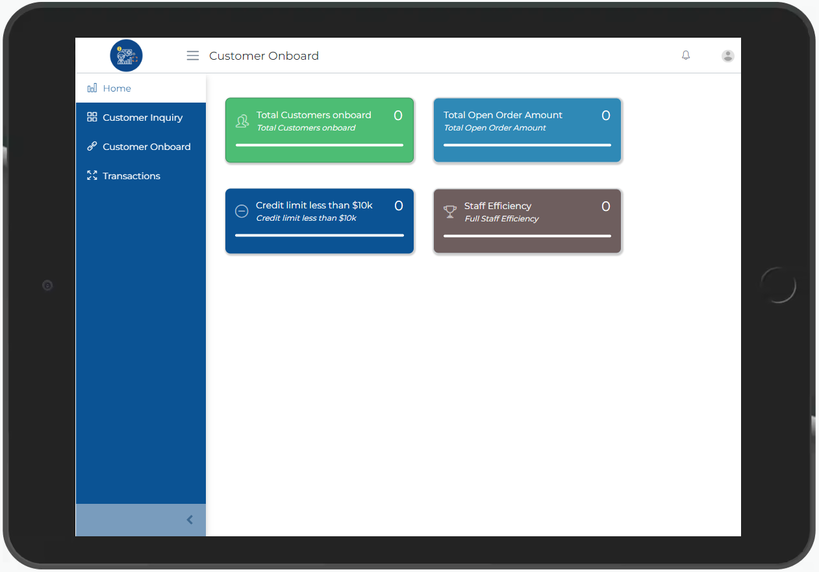Open the user profile avatar

tap(728, 56)
